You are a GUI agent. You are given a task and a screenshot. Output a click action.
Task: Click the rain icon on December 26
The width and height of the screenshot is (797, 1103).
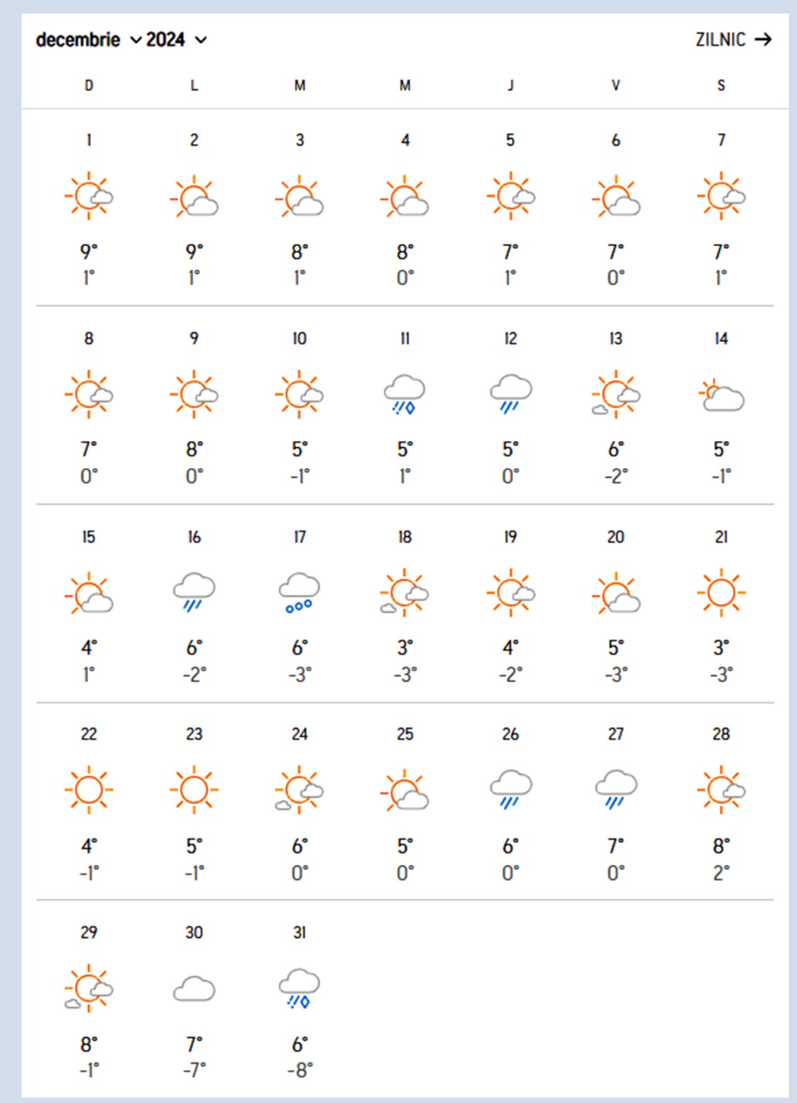[x=510, y=790]
